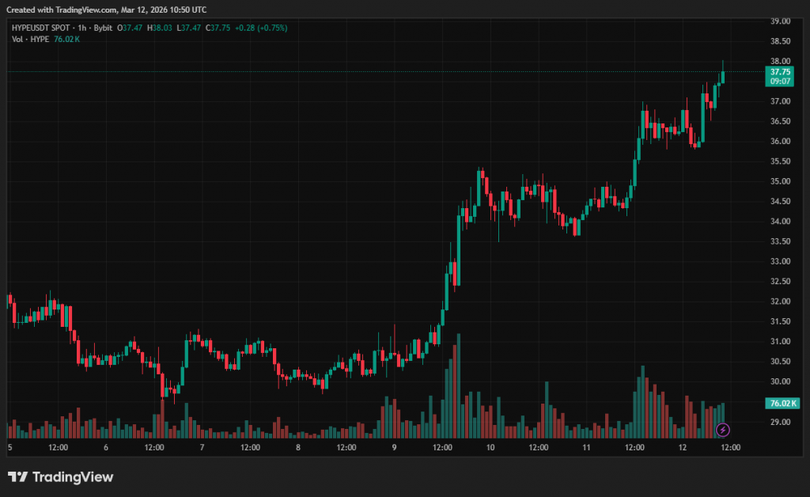Click the latest green candle near 37.75
810x497 pixels.
coord(722,76)
